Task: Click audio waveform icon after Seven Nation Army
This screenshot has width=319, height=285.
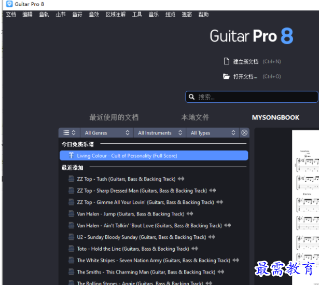Action: pos(236,260)
